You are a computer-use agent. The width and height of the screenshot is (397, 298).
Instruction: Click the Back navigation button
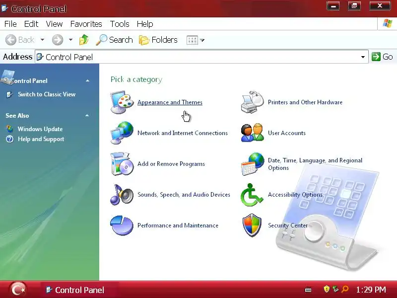coord(20,40)
